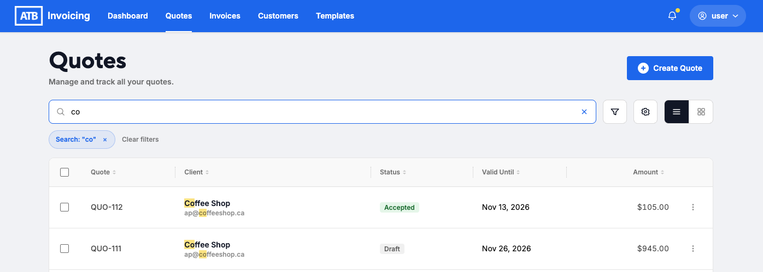Viewport: 763px width, 272px height.
Task: Sort by the Quote column
Action: [x=103, y=172]
